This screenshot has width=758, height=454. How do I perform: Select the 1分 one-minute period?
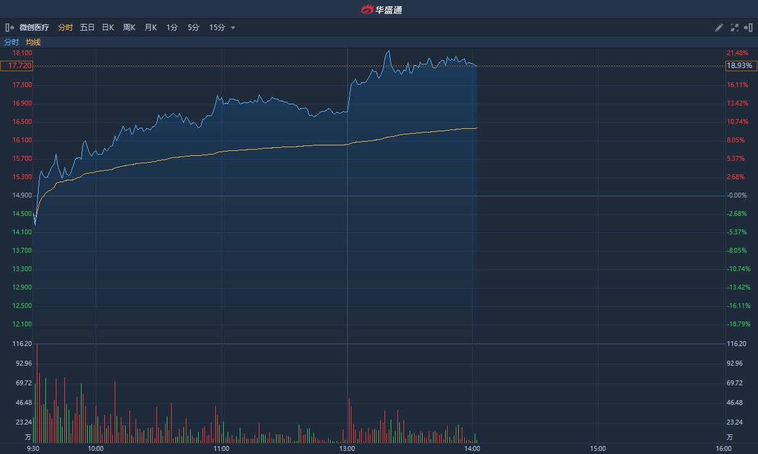click(172, 28)
